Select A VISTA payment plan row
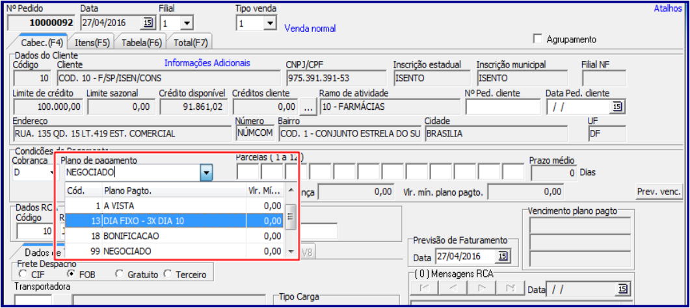Image resolution: width=690 pixels, height=308 pixels. (x=174, y=205)
